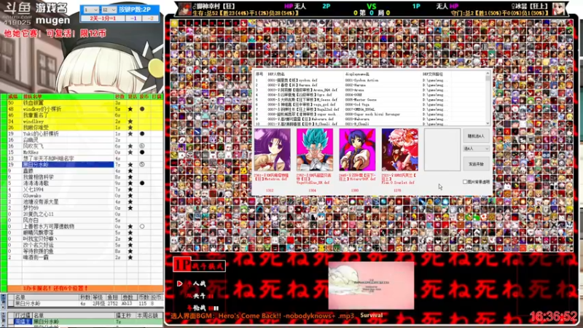The width and height of the screenshot is (583, 328).
Task: Click the 'Survival' mode label
Action: coord(371,316)
